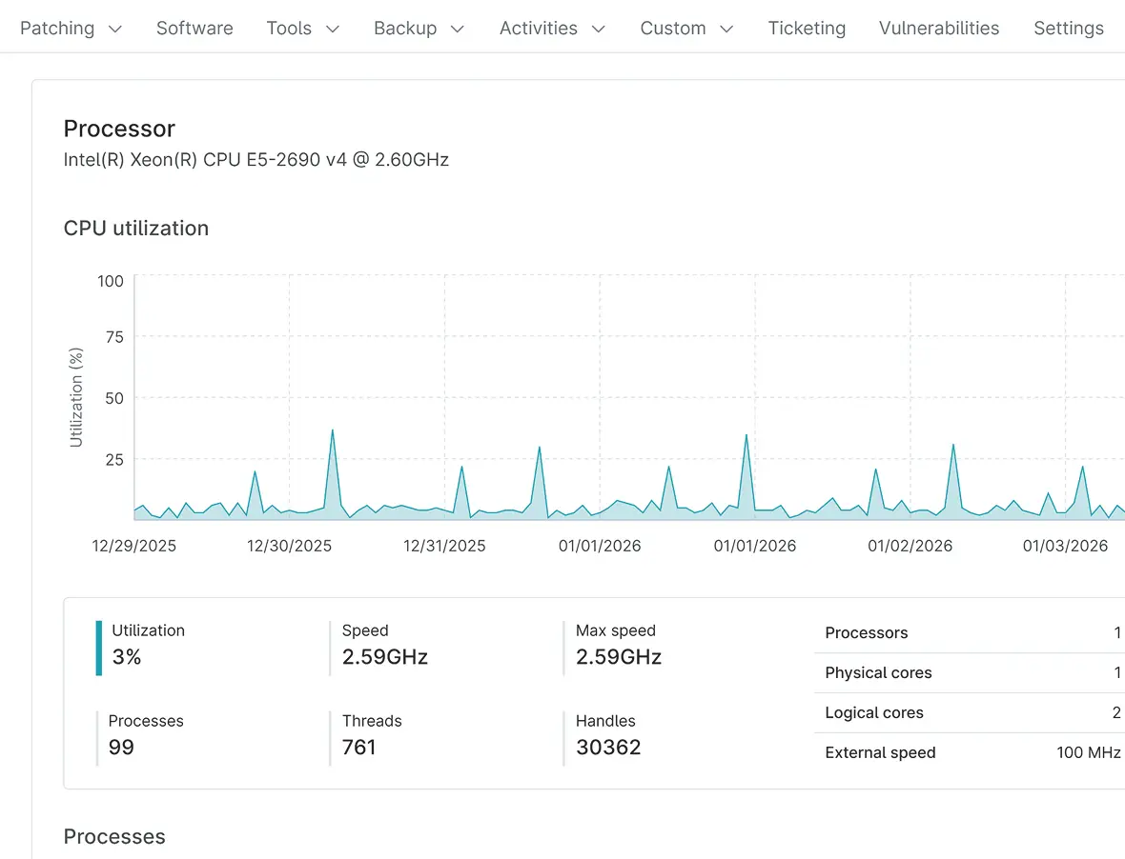Select the Intel Xeon CPU model text
Image resolution: width=1125 pixels, height=859 pixels.
256,159
